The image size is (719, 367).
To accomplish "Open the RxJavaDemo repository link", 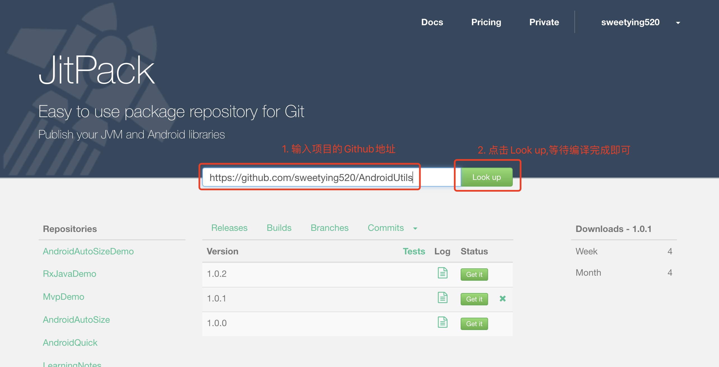I will (x=69, y=274).
